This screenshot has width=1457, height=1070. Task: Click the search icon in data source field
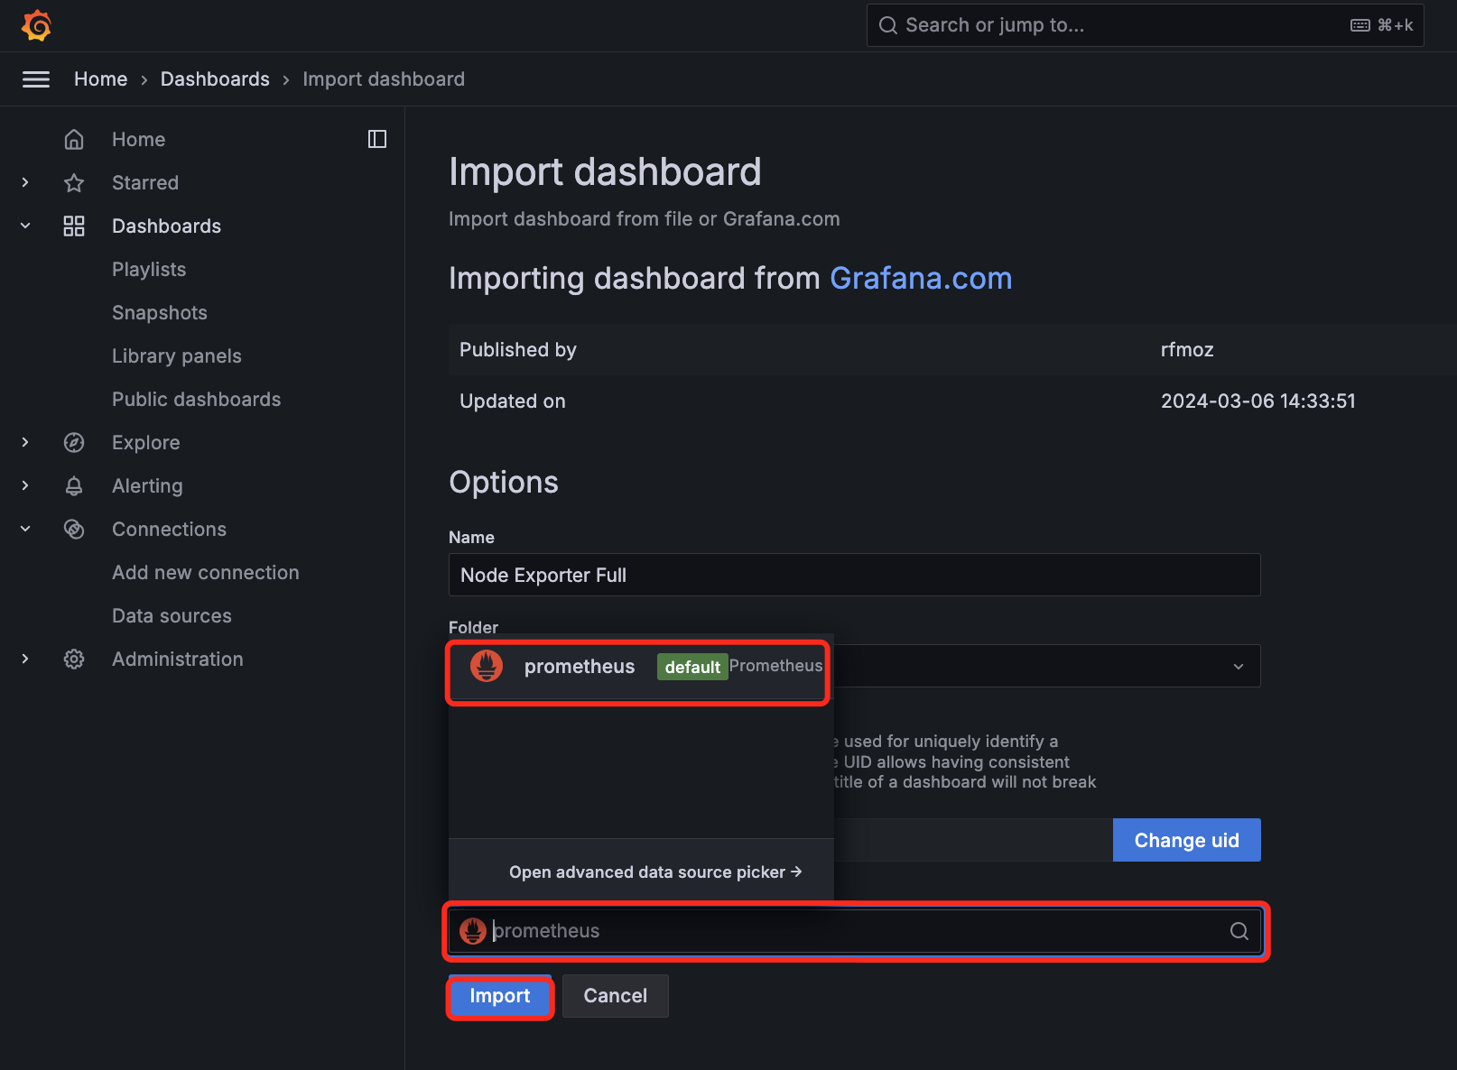pyautogui.click(x=1239, y=931)
